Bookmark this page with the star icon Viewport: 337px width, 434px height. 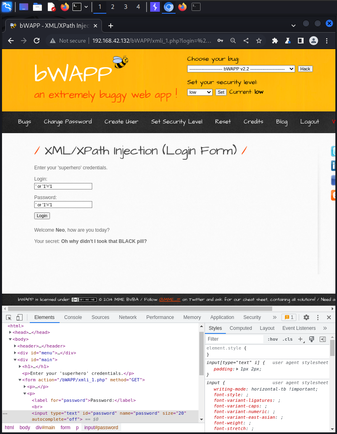[259, 41]
